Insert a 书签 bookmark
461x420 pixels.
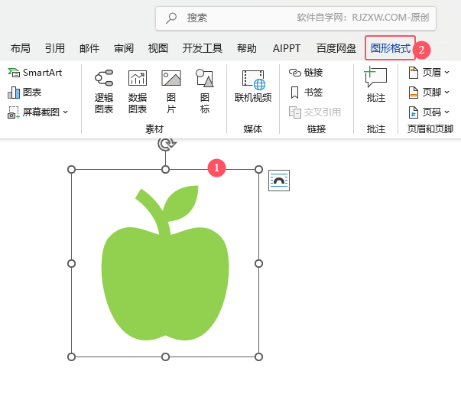(306, 93)
